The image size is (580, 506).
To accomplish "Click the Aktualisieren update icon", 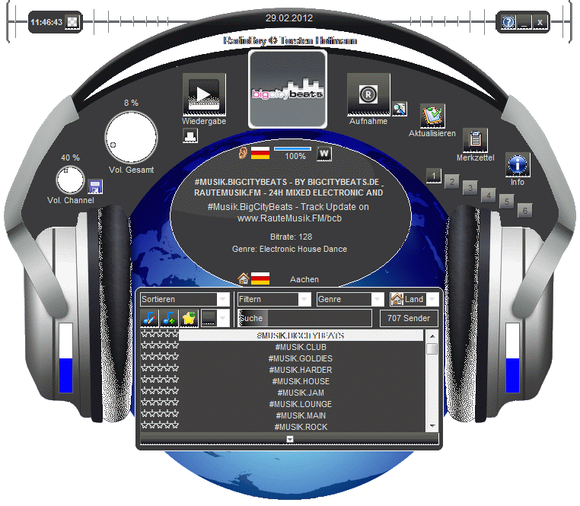I will (432, 116).
